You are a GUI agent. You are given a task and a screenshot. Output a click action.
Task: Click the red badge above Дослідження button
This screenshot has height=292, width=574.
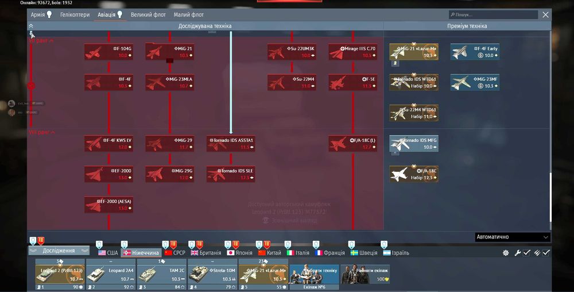[x=41, y=241]
